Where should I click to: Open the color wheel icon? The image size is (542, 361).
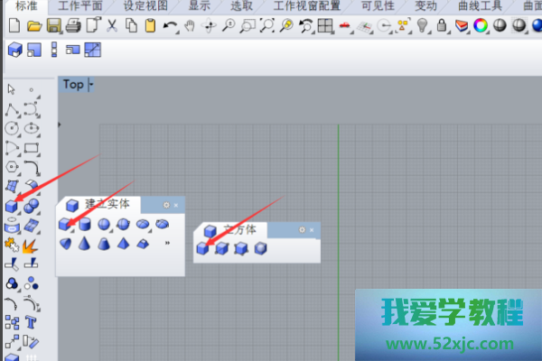481,25
